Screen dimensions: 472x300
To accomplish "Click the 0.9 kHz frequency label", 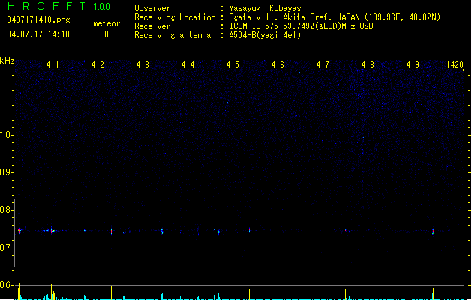I will point(6,172).
